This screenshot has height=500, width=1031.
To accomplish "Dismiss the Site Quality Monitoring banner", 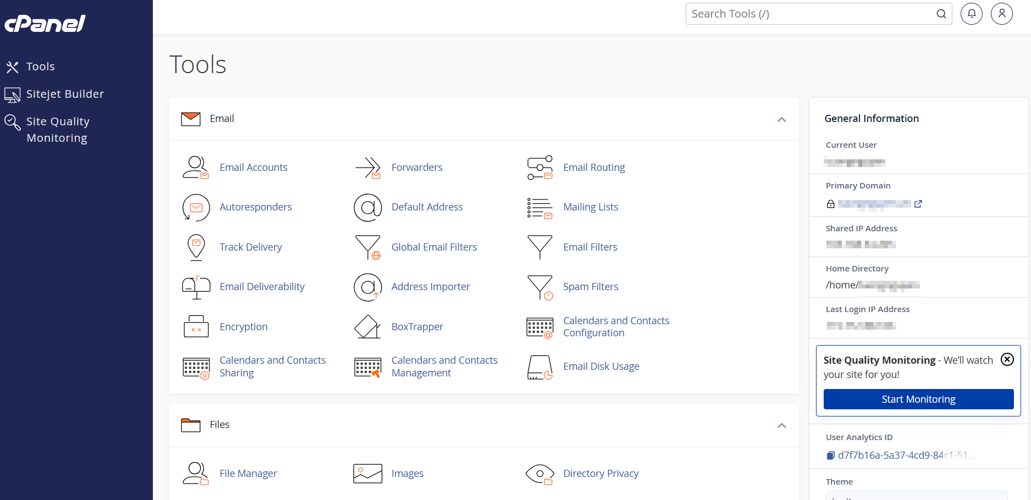I will (1007, 359).
